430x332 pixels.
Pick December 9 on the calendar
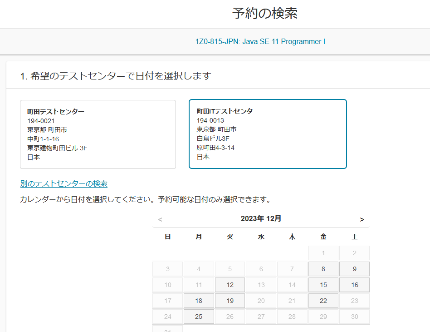[354, 269]
